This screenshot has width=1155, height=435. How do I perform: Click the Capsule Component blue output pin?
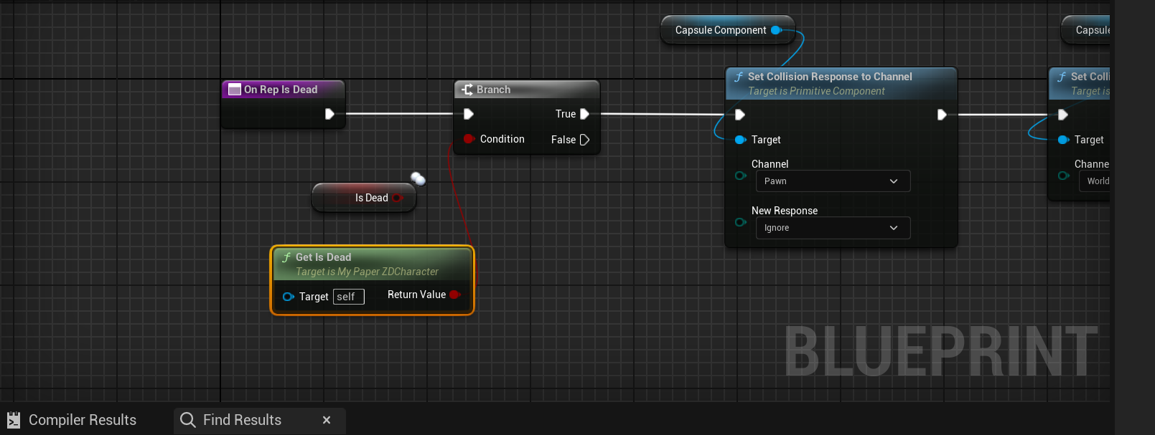[x=776, y=30]
